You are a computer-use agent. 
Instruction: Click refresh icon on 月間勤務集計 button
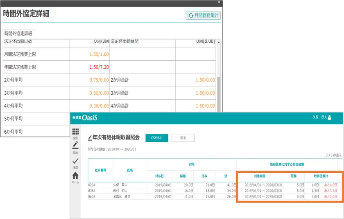[x=190, y=16]
